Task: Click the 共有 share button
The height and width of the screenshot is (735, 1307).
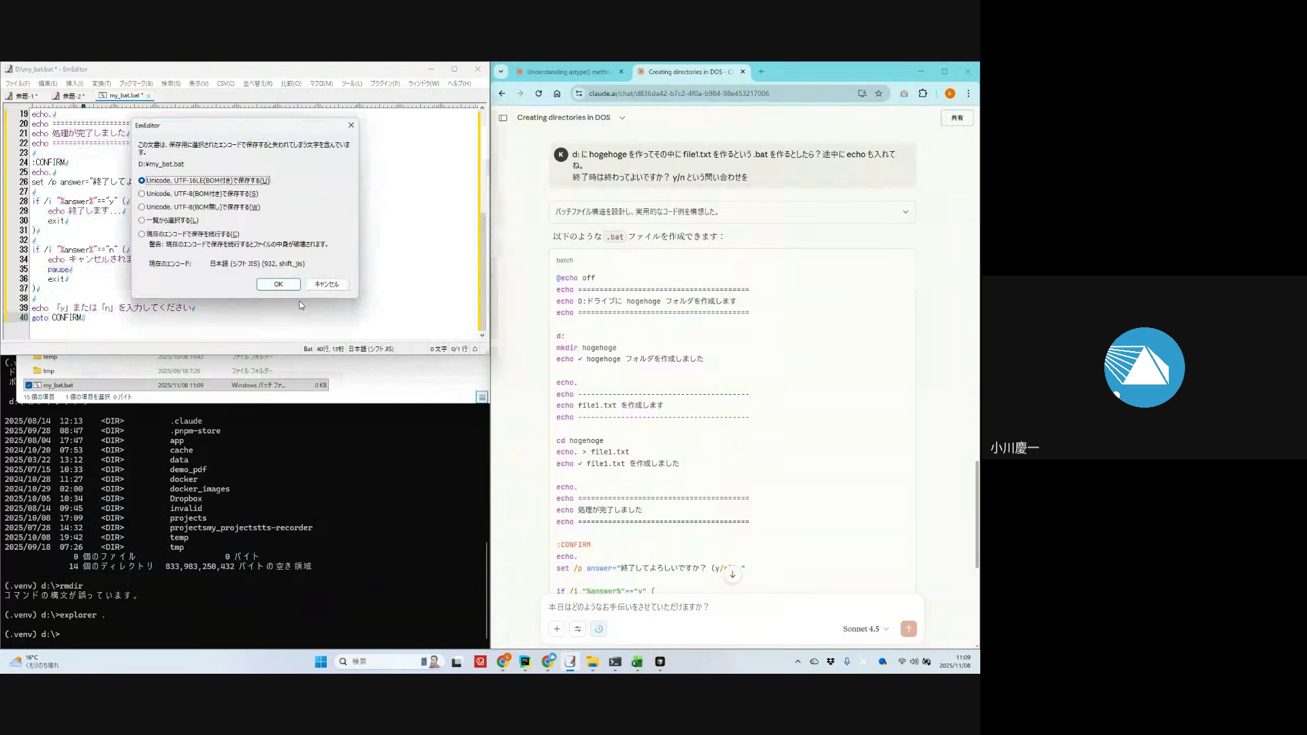Action: click(x=956, y=118)
